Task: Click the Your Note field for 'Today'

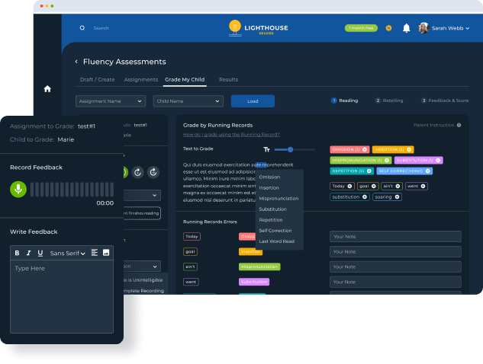Action: (394, 236)
